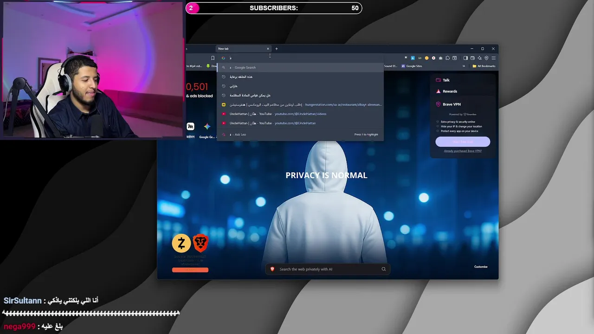Click the magnifier icon in the bottom search box
This screenshot has width=594, height=334.
[384, 269]
